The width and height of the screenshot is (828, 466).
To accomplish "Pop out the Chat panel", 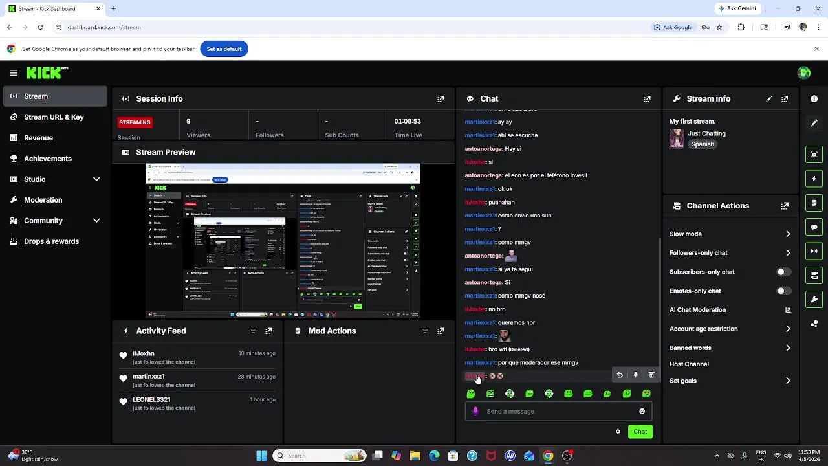I will pos(647,99).
